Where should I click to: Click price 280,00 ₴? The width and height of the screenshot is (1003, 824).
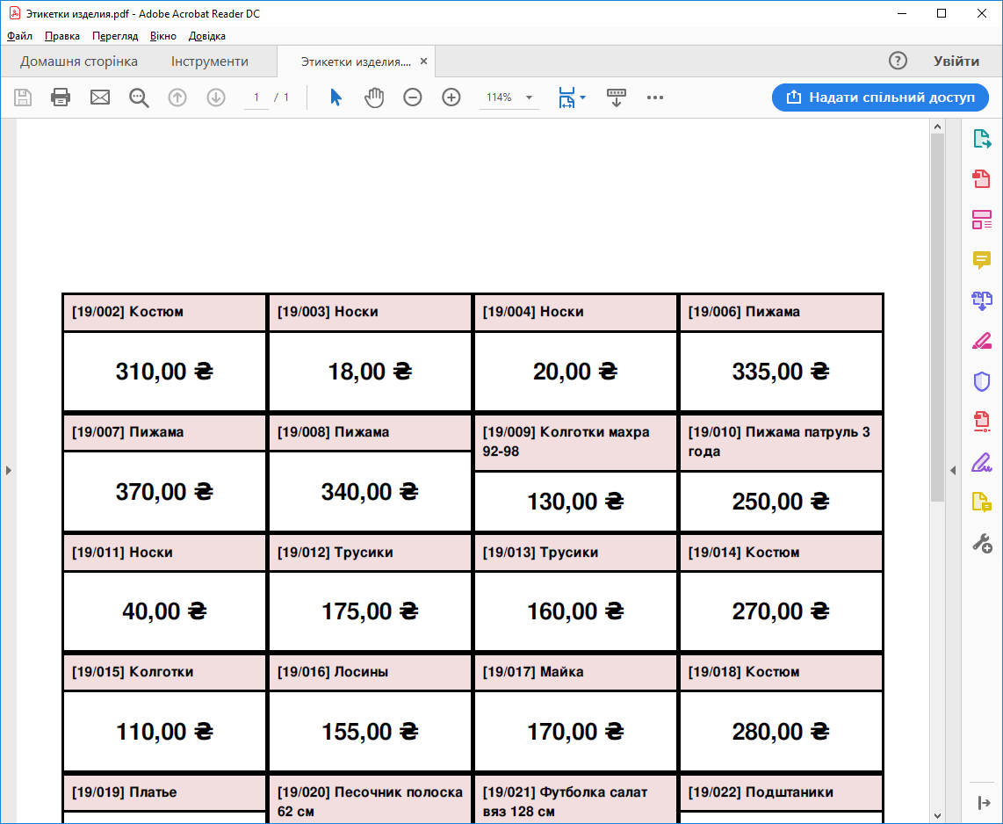pyautogui.click(x=781, y=731)
